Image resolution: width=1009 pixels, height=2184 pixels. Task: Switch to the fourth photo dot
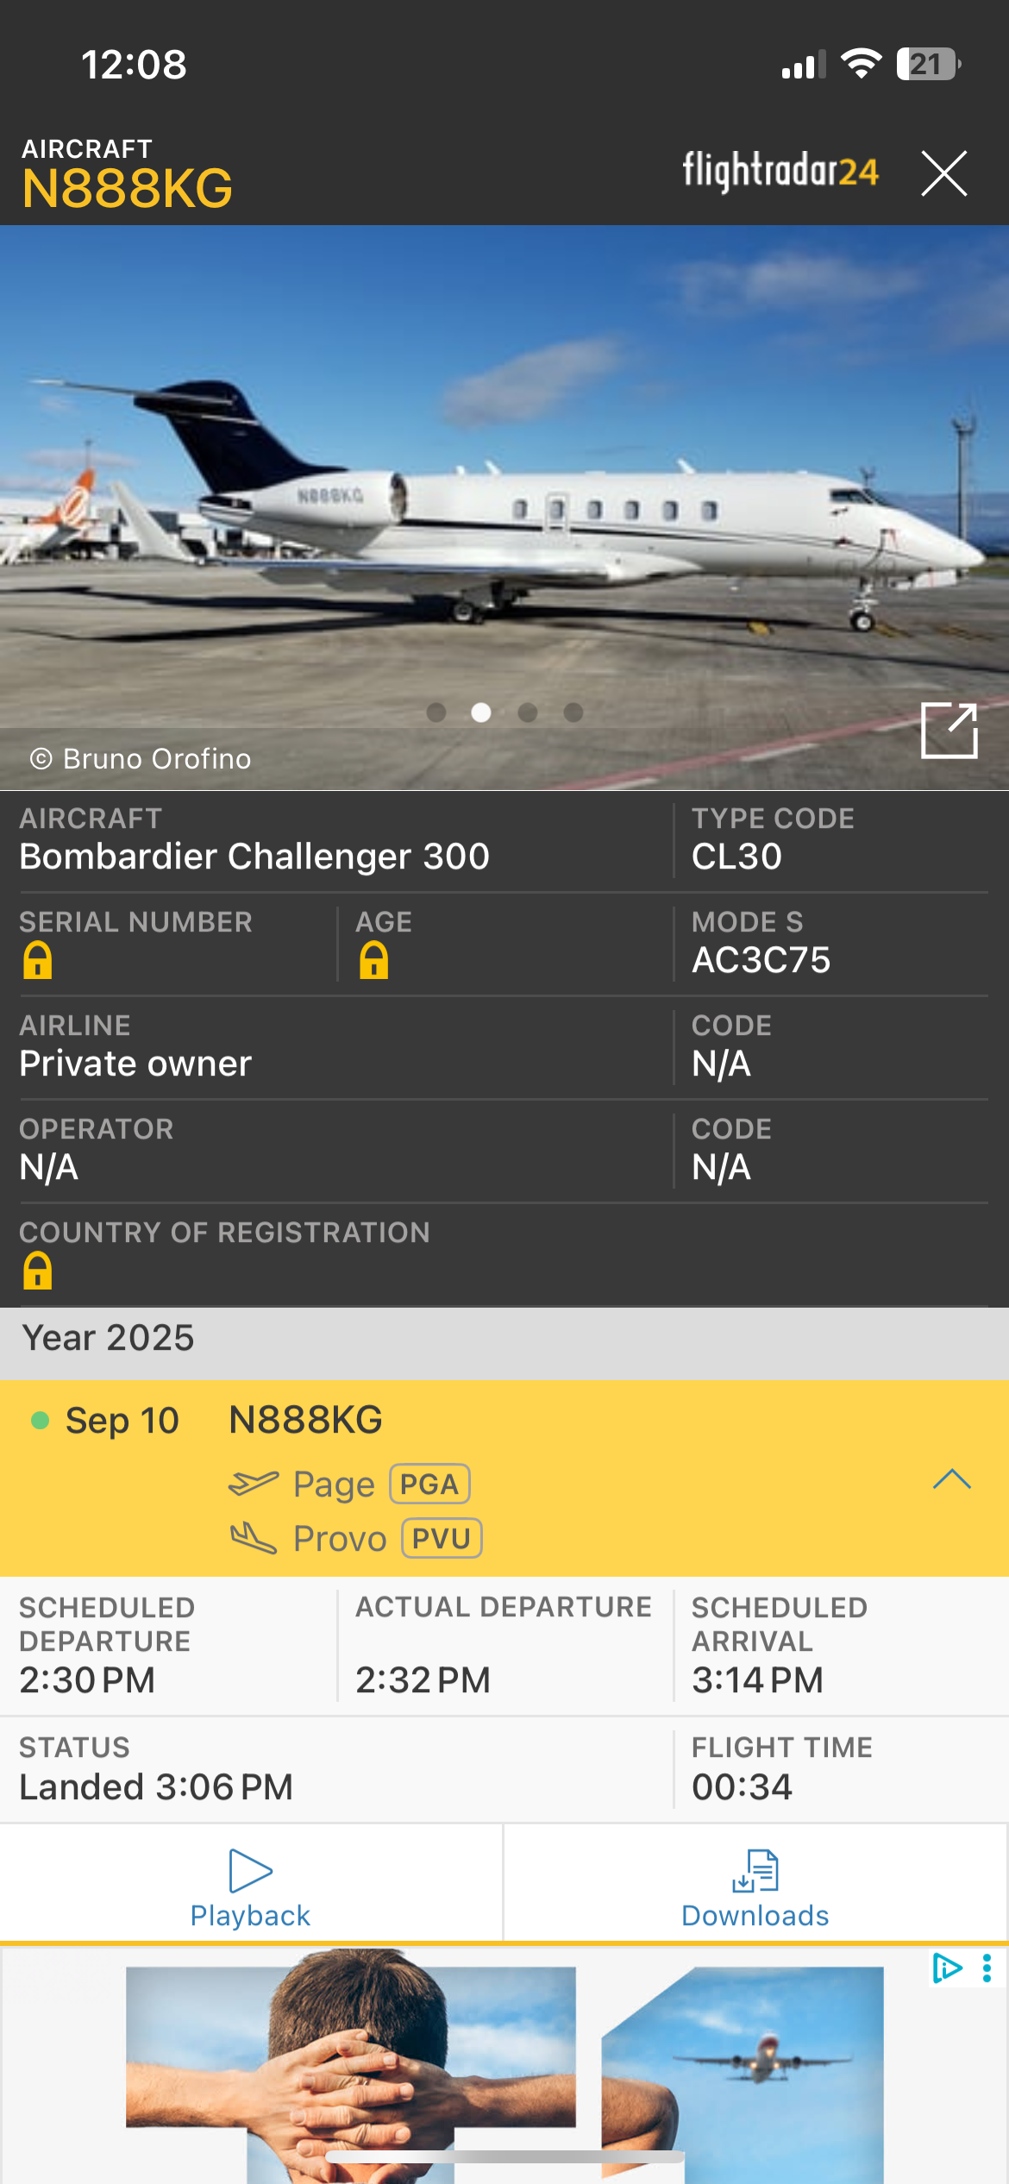tap(573, 712)
